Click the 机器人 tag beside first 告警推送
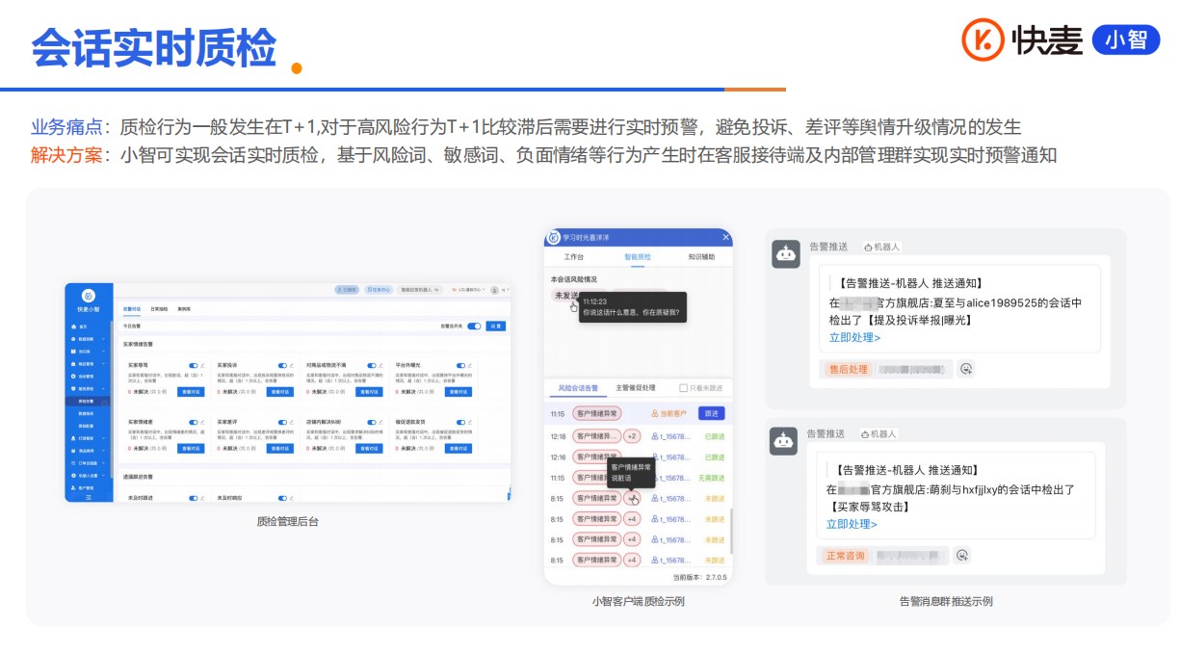 pyautogui.click(x=881, y=247)
